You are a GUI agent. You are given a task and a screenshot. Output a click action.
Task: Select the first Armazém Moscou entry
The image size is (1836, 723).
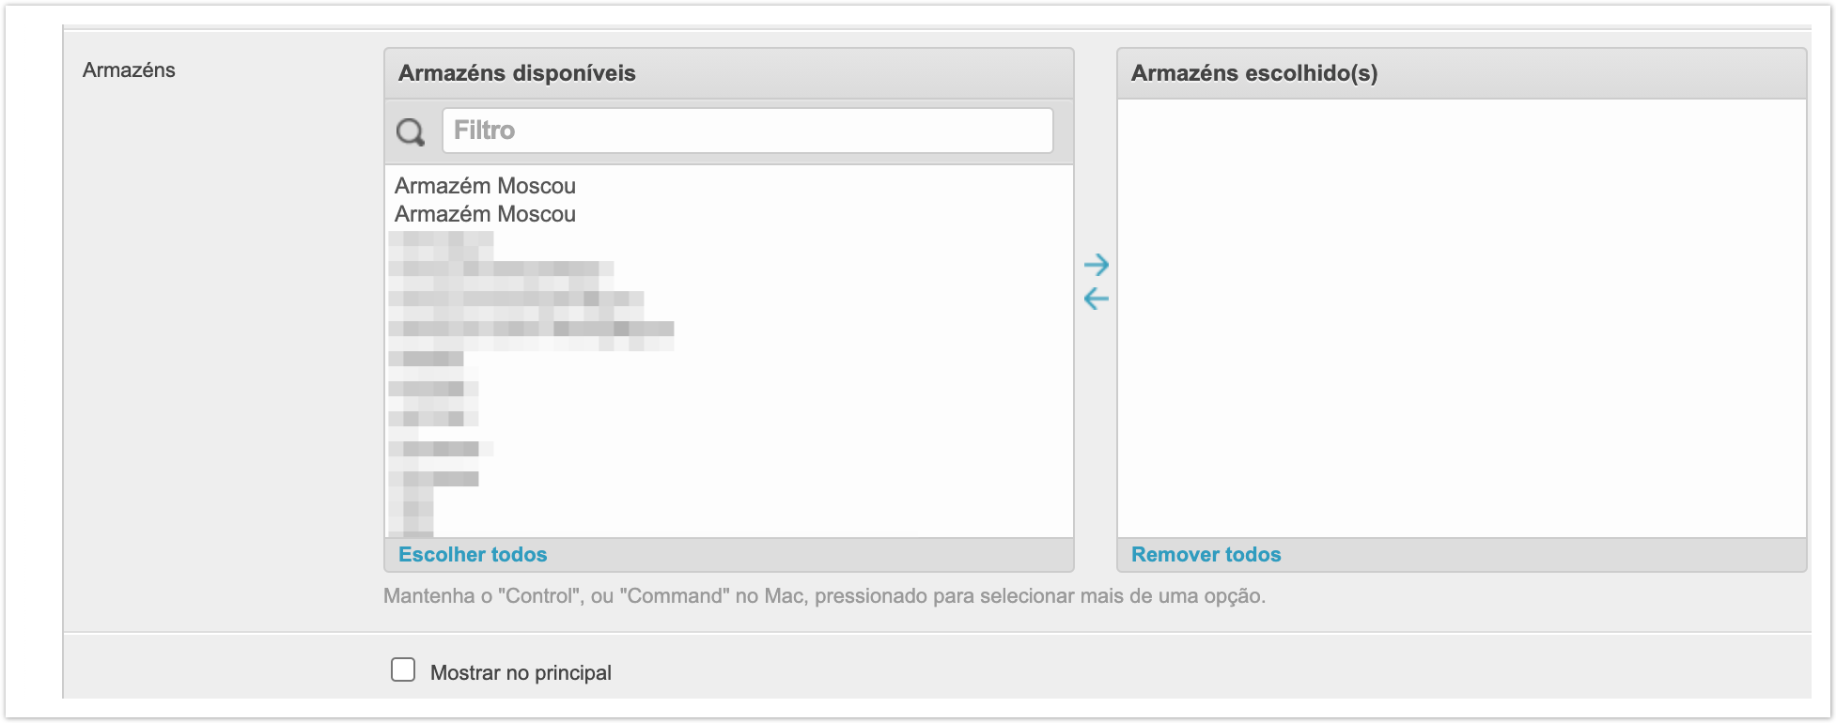(x=485, y=186)
